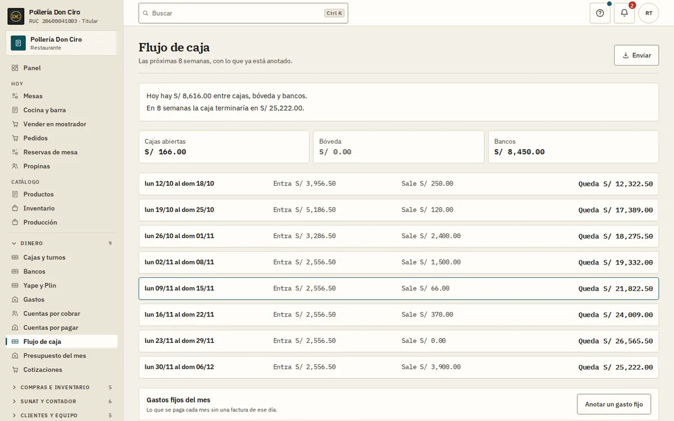
Task: Click Queda S/ 26,565.50 value
Action: click(616, 341)
